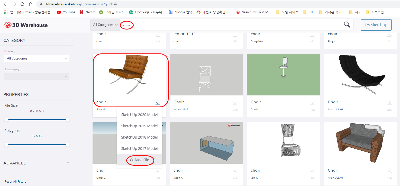Open the Google 번역 bookmark

tap(180, 12)
